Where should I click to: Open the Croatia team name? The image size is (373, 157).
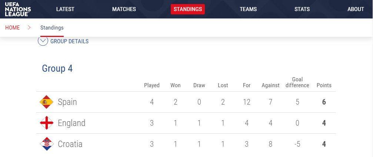pyautogui.click(x=70, y=144)
